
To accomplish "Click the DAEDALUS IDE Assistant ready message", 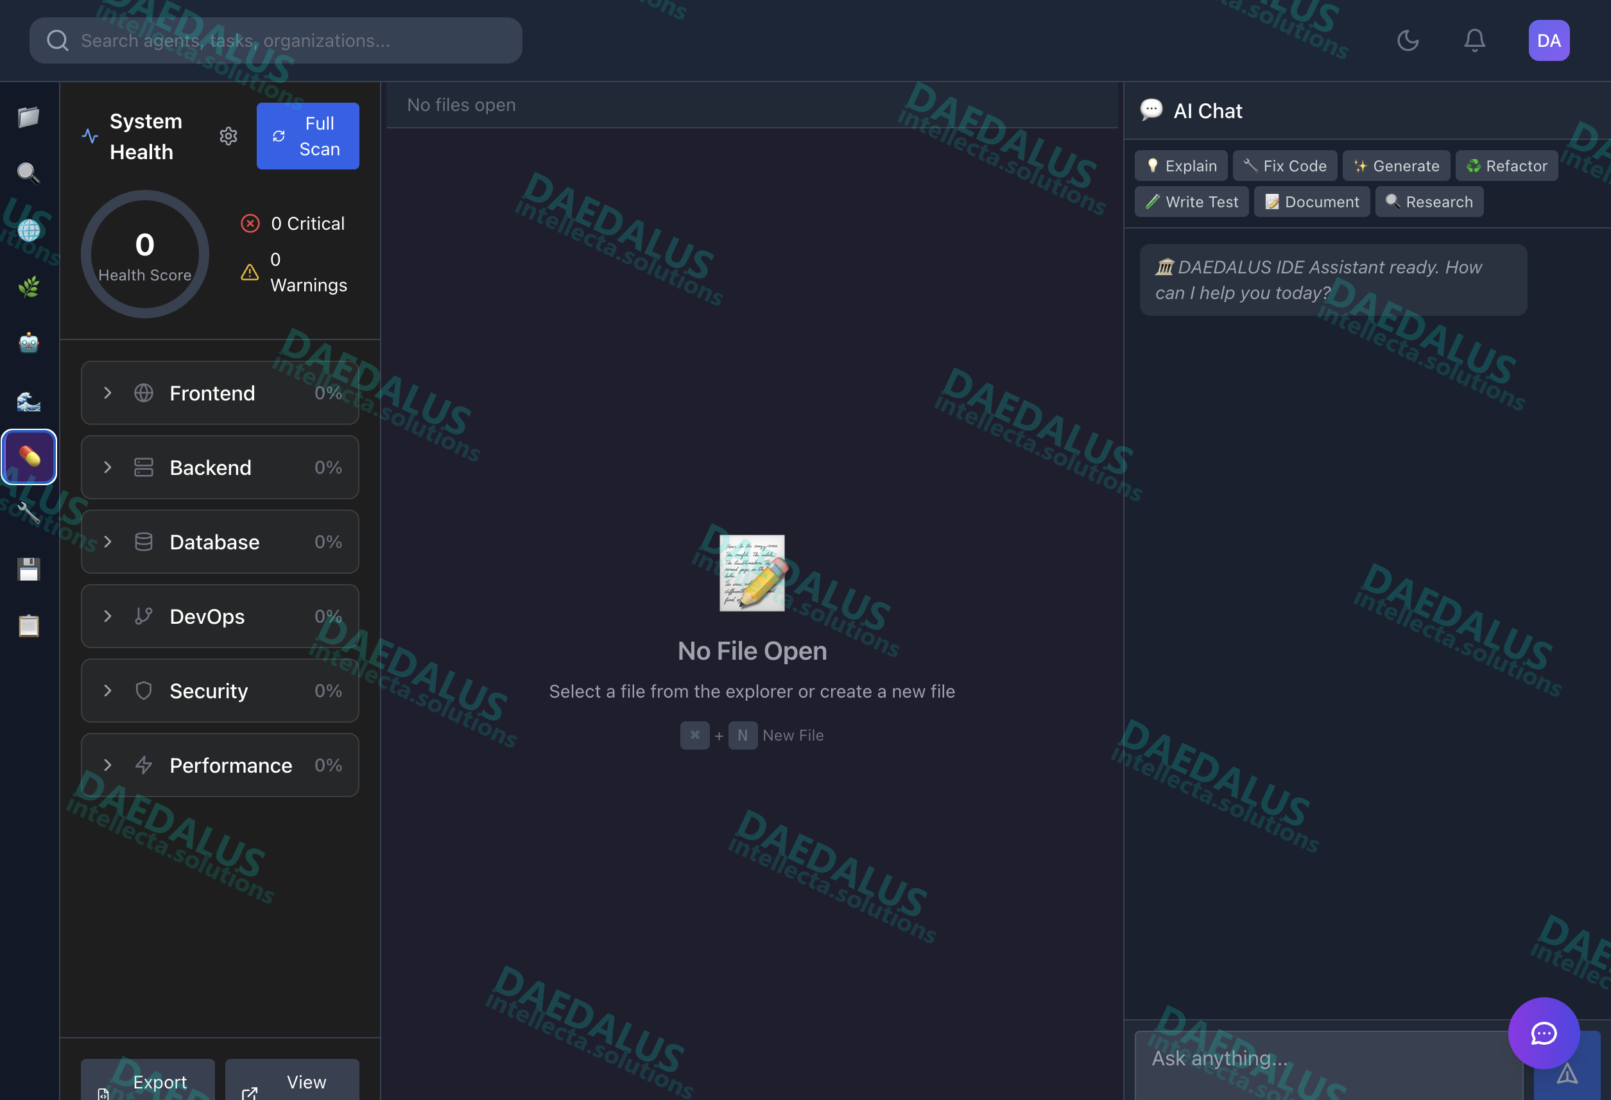I will click(1332, 280).
